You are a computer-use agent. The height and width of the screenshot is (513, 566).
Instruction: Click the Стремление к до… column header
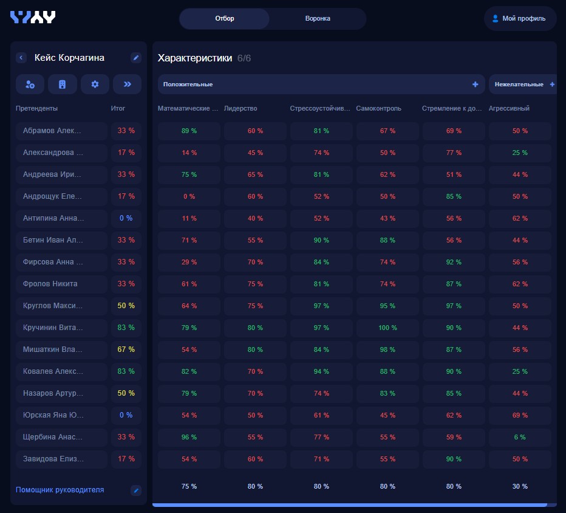pyautogui.click(x=452, y=108)
